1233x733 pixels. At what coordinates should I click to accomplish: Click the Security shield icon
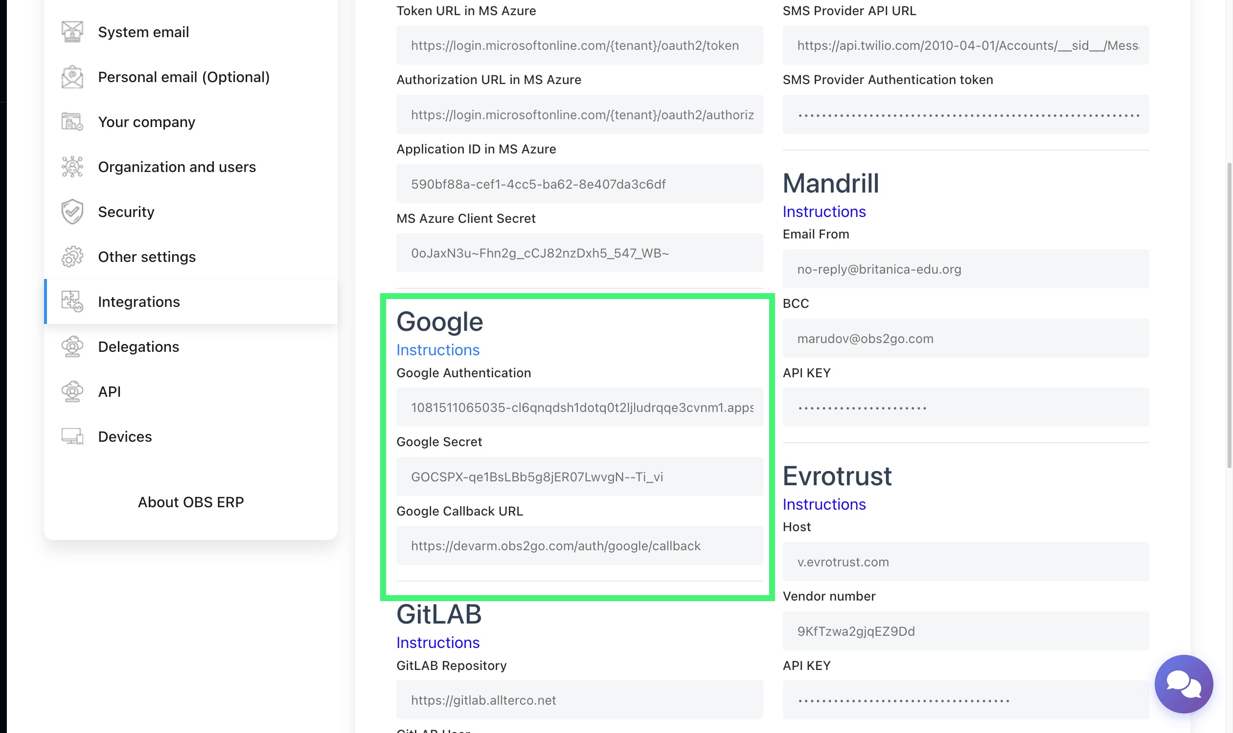72,212
